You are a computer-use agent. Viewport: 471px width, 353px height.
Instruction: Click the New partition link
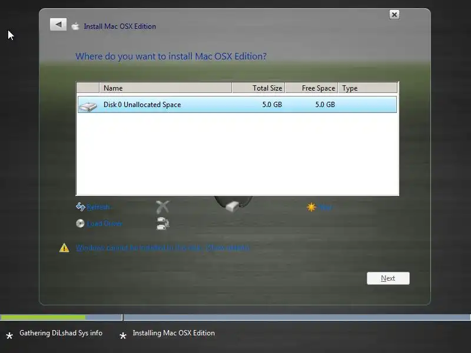(x=326, y=207)
